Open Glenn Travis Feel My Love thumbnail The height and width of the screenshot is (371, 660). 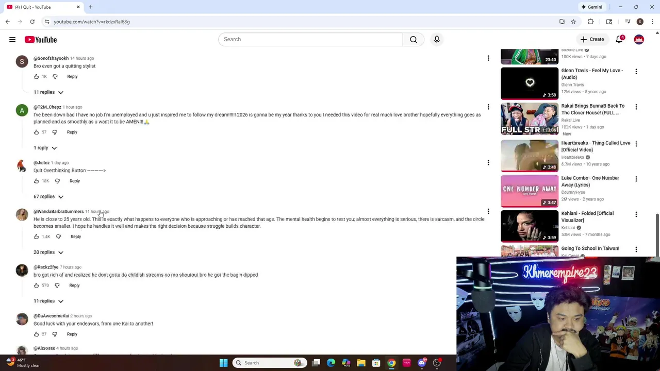[530, 82]
